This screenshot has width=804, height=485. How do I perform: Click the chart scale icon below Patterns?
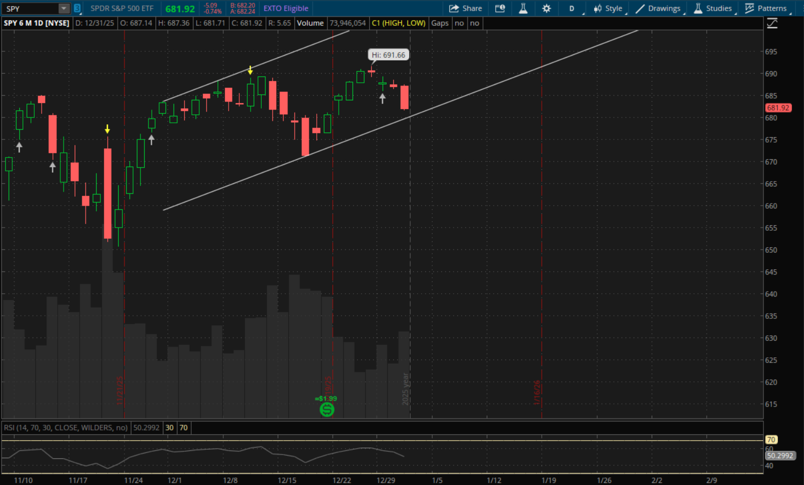[772, 24]
